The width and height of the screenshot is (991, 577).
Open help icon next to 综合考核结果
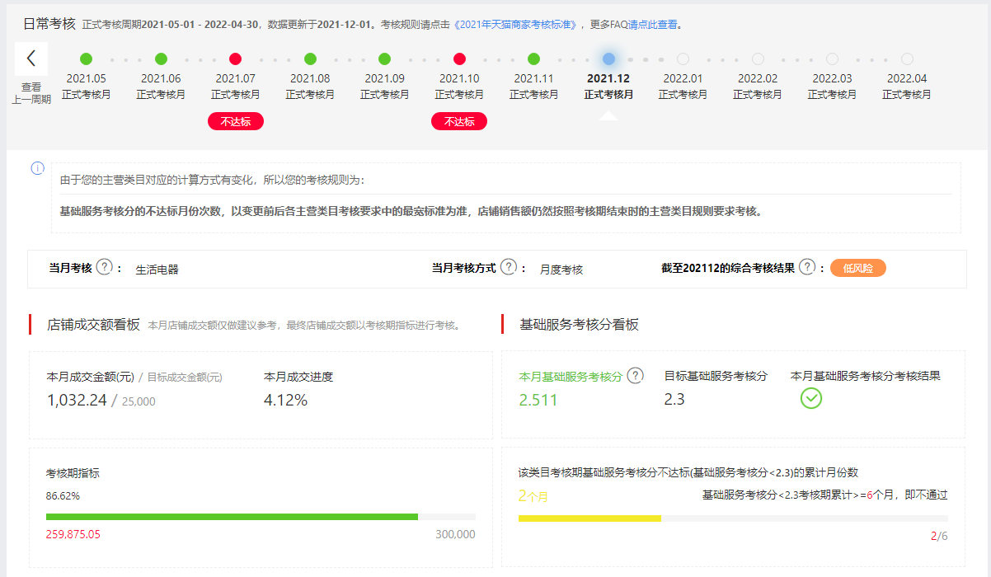pos(807,267)
